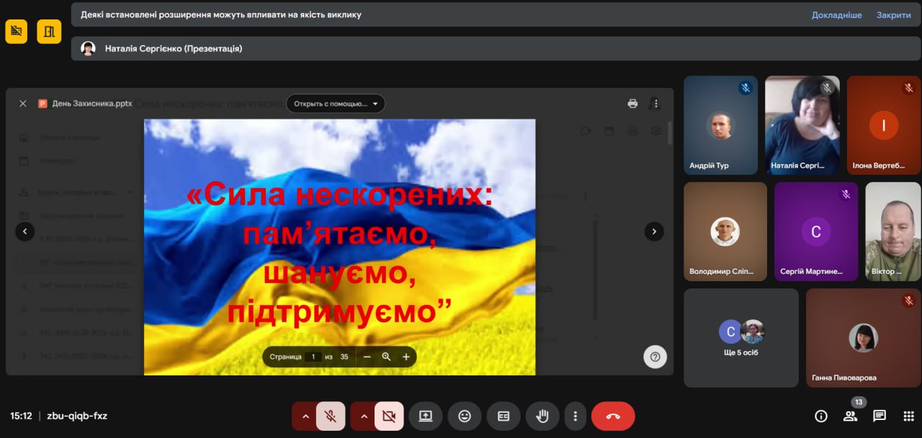922x438 pixels.
Task: Unmute the microphone
Action: click(331, 416)
